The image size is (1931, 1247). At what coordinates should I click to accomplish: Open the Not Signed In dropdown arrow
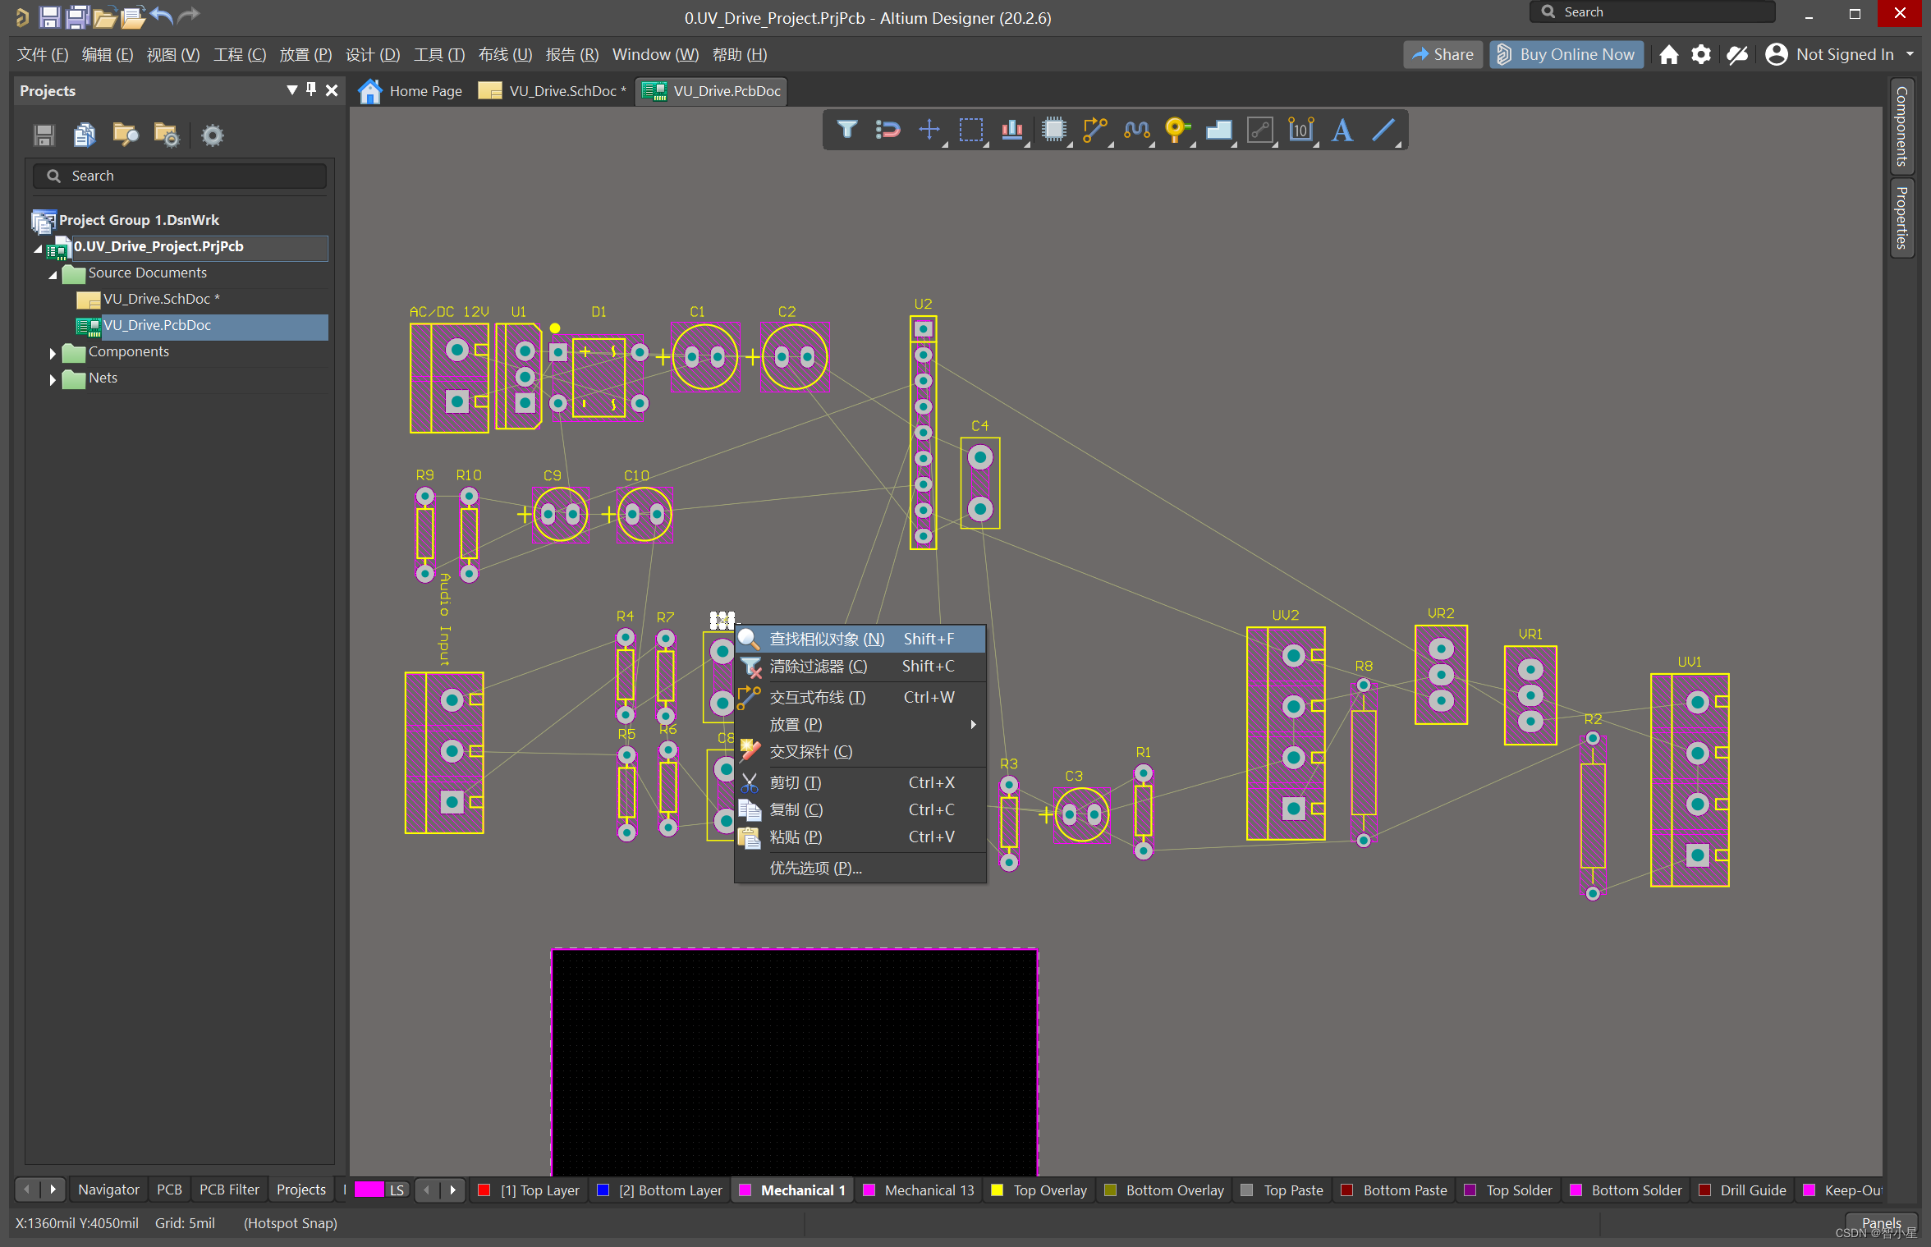(1910, 54)
